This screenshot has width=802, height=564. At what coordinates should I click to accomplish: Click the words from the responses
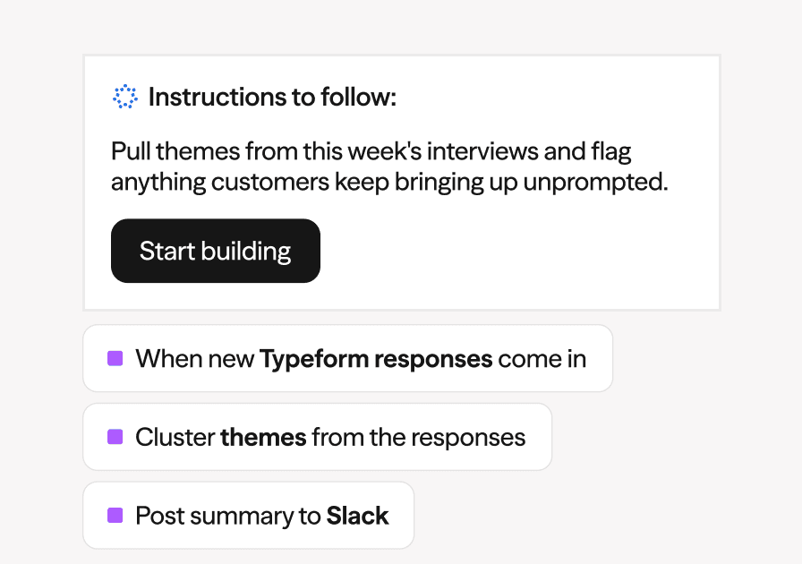coord(418,438)
